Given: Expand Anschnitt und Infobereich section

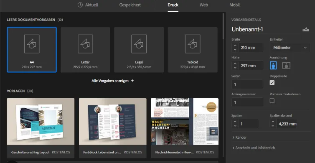Looking at the screenshot, I should [254, 148].
